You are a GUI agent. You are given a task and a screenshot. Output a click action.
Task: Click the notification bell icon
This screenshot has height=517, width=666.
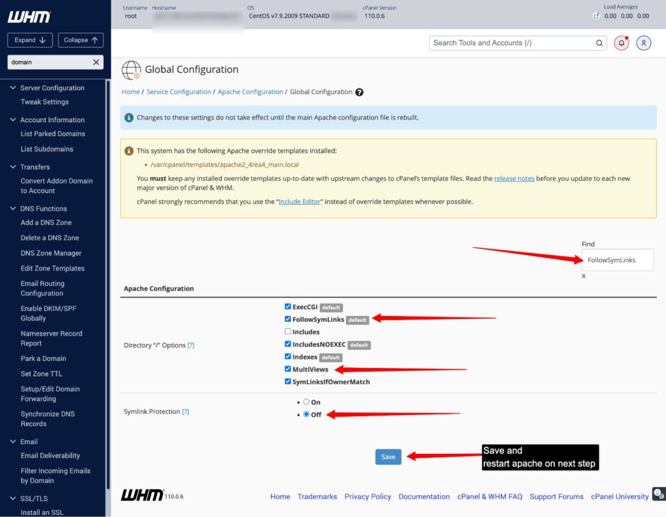(x=621, y=43)
